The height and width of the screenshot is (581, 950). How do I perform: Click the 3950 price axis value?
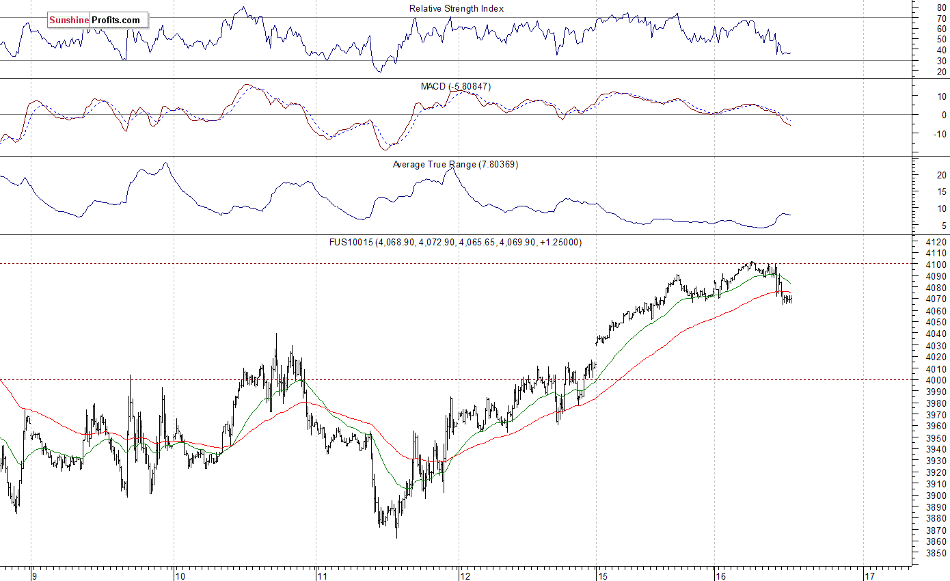click(936, 437)
